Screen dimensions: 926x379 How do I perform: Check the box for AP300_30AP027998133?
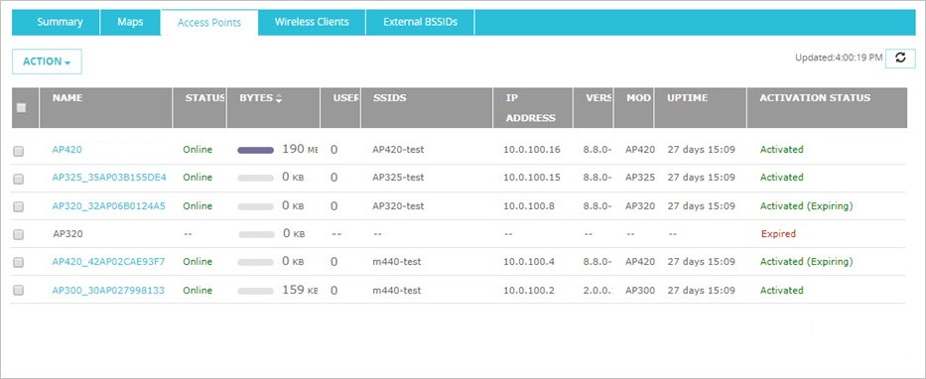coord(18,291)
